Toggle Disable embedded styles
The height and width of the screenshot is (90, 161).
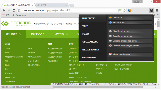pos(130,41)
